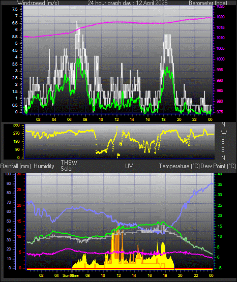This screenshot has height=282, width=237.
Task: Click the '100' humidity axis value
Action: (x=8, y=174)
